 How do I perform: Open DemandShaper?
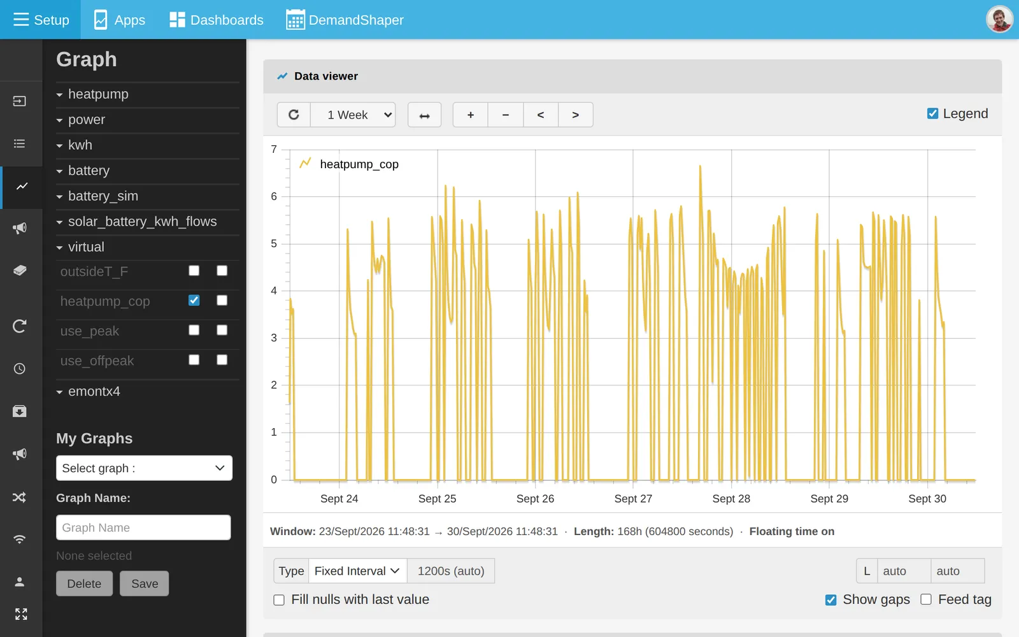coord(345,20)
